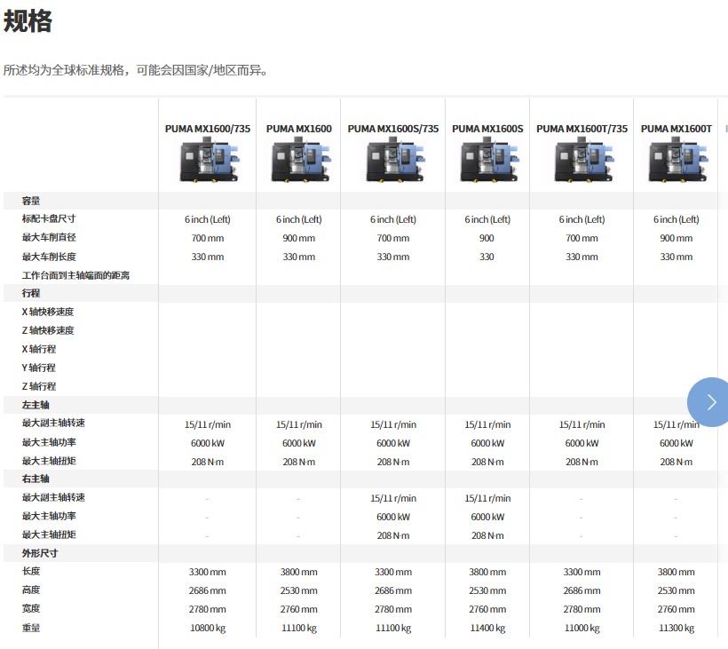This screenshot has width=728, height=649.
Task: Click 6 inch (Left) for PUMA MX1600
Action: (x=299, y=219)
